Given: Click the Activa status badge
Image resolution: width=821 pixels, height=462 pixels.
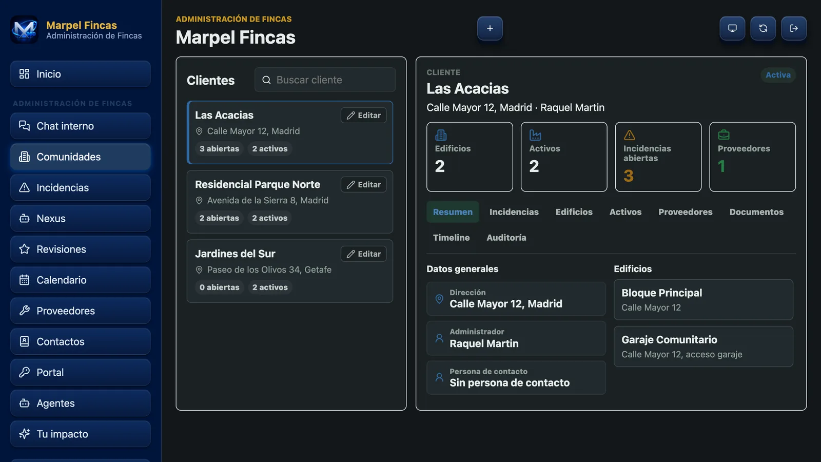Looking at the screenshot, I should 778,75.
